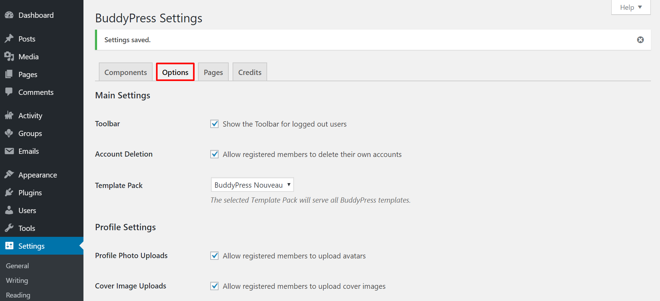
Task: Toggle Allow members to delete own accounts
Action: pos(214,154)
